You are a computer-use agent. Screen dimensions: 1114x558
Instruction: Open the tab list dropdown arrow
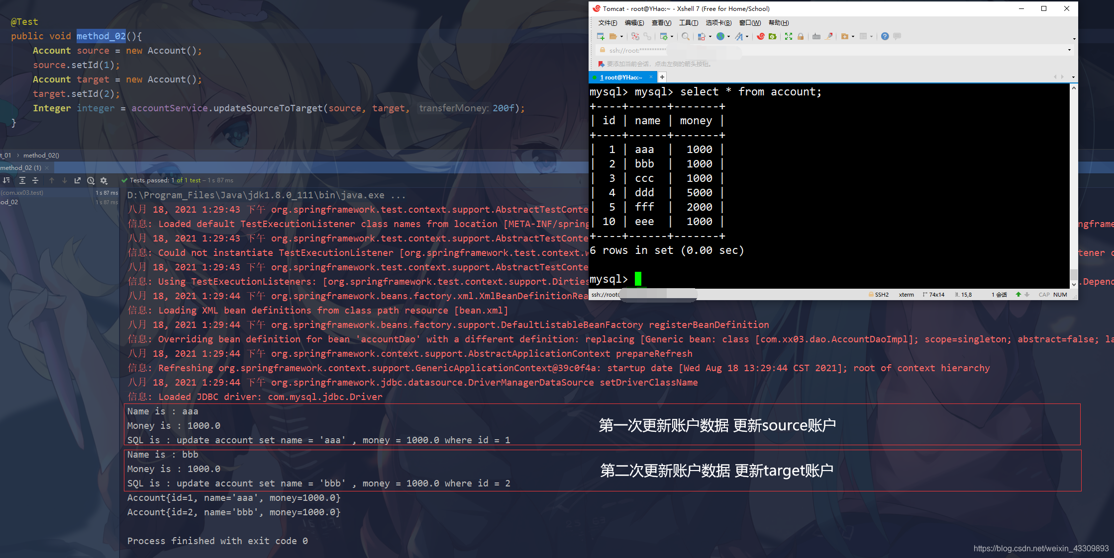point(1073,78)
